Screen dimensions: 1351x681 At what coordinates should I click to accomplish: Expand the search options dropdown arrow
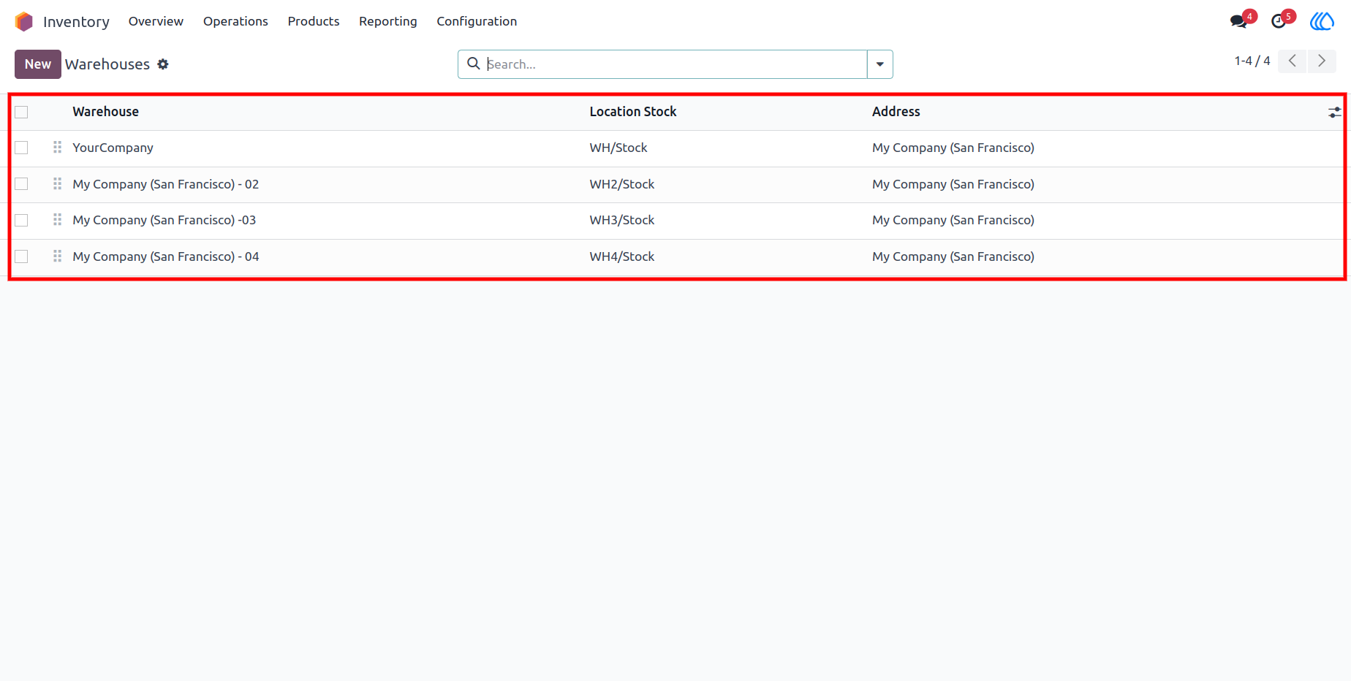point(880,64)
